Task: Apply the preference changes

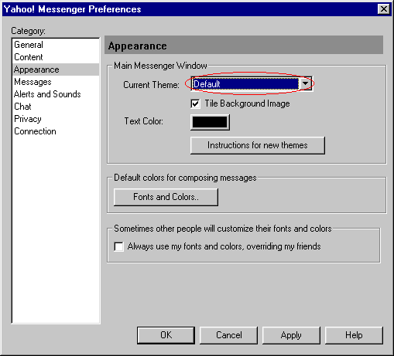Action: [291, 335]
